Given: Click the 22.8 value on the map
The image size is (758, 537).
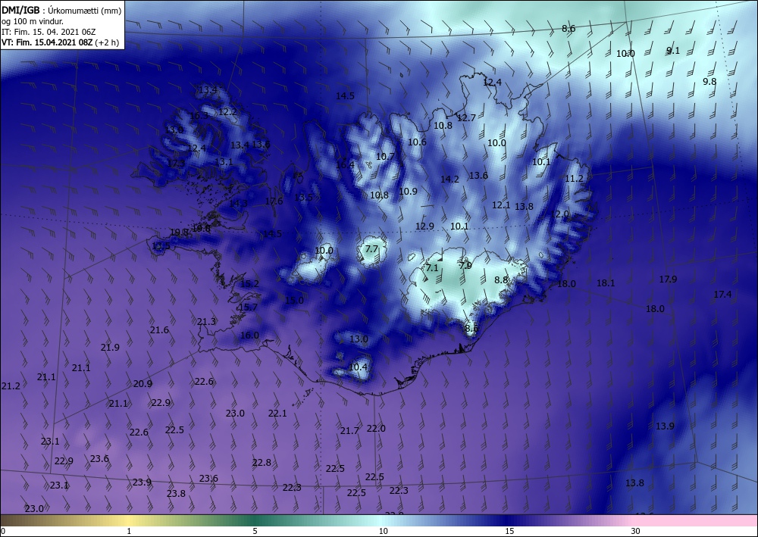Looking at the screenshot, I should 262,463.
